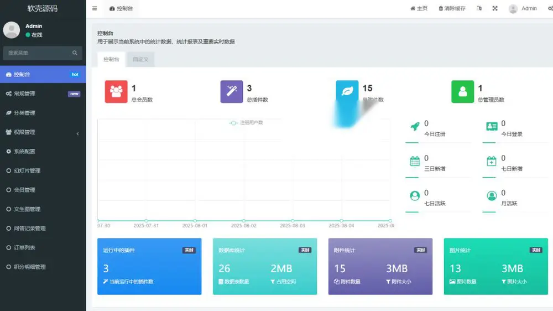The height and width of the screenshot is (311, 553).
Task: Open 问答记录管理 sidebar item
Action: click(43, 229)
